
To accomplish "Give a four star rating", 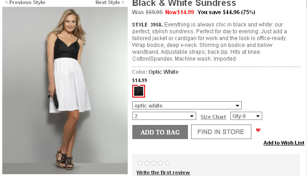I will coord(161,163).
